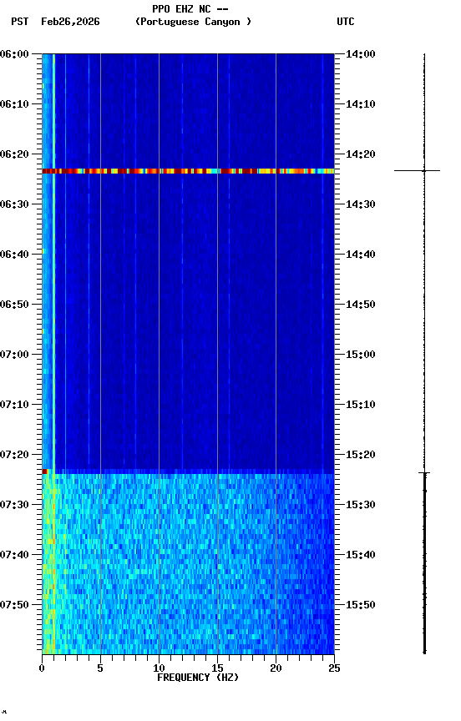
Task: Click the 07:00 PST time label
Action: point(14,355)
